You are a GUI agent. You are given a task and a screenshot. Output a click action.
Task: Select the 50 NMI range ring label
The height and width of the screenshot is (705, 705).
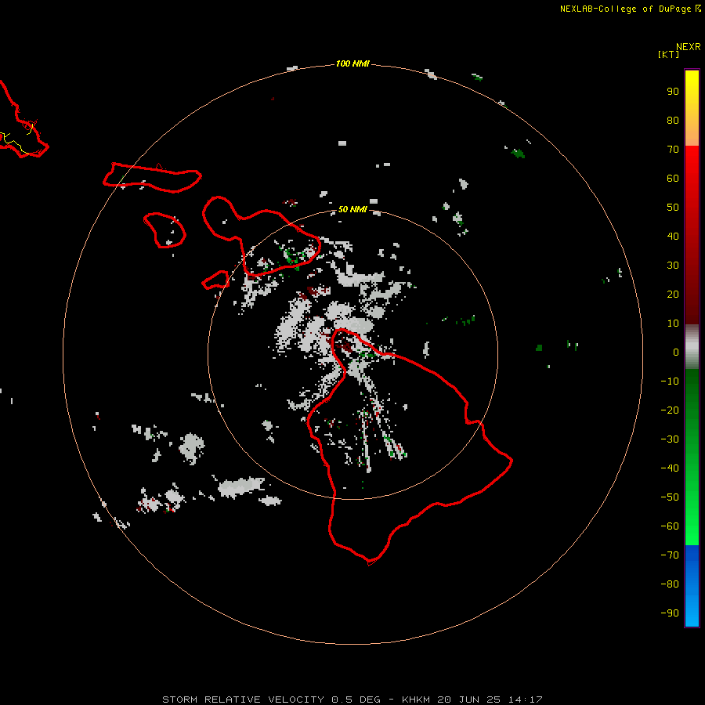point(352,209)
